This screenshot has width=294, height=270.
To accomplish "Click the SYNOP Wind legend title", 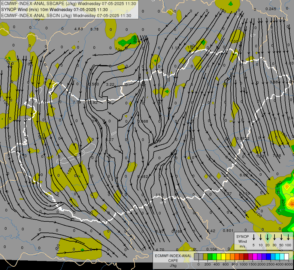I will (x=242, y=239).
